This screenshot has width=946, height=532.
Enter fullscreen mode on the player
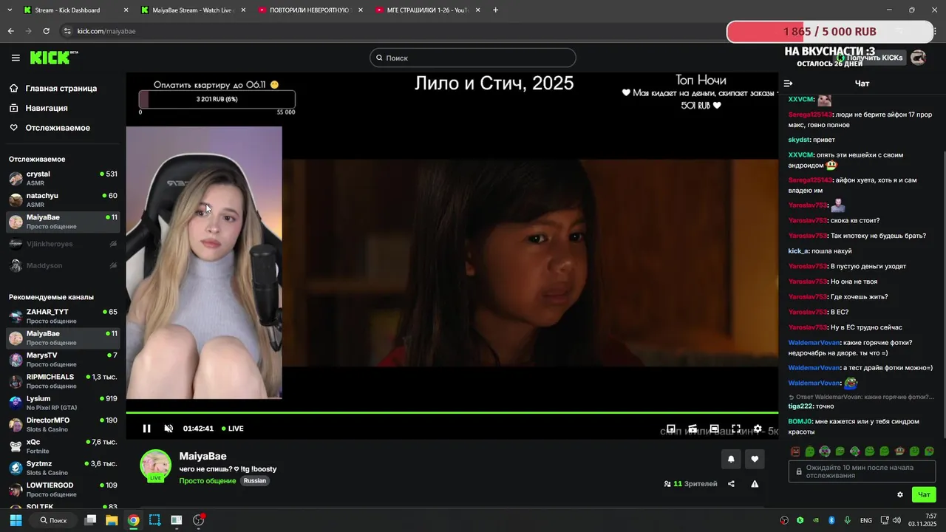(x=736, y=429)
